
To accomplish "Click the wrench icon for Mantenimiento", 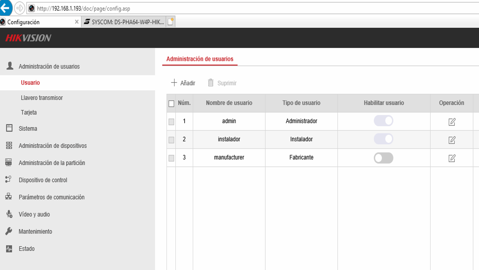I will click(9, 231).
